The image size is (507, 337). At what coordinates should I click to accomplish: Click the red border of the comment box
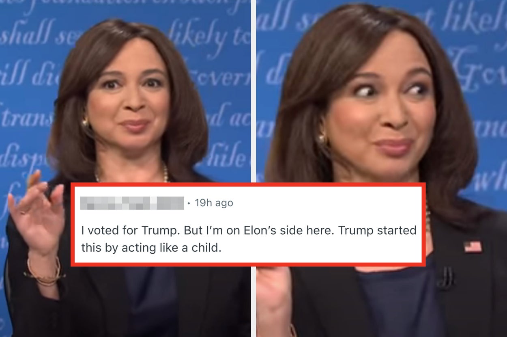pyautogui.click(x=248, y=185)
